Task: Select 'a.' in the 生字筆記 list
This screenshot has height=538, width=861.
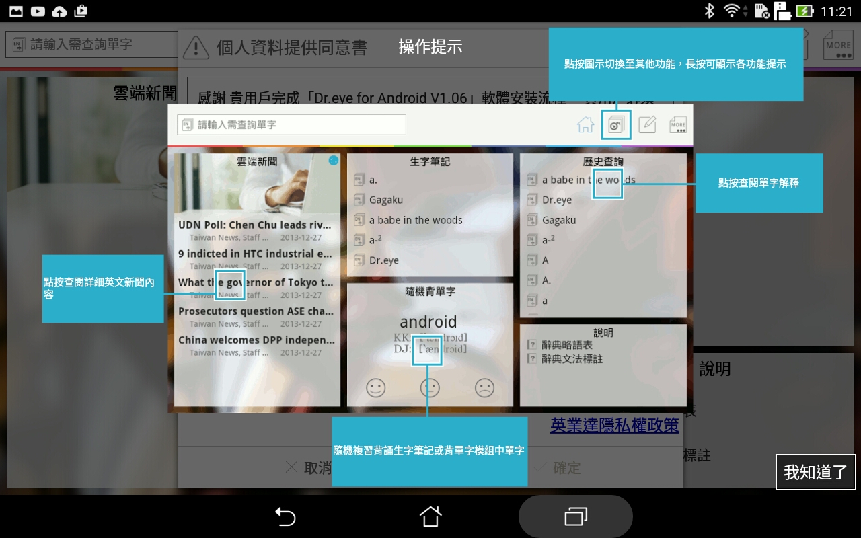Action: pyautogui.click(x=373, y=180)
